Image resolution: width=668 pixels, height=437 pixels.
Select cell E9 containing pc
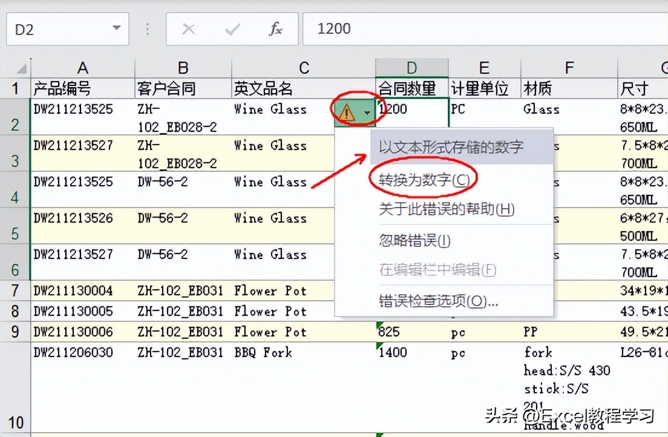click(x=485, y=332)
